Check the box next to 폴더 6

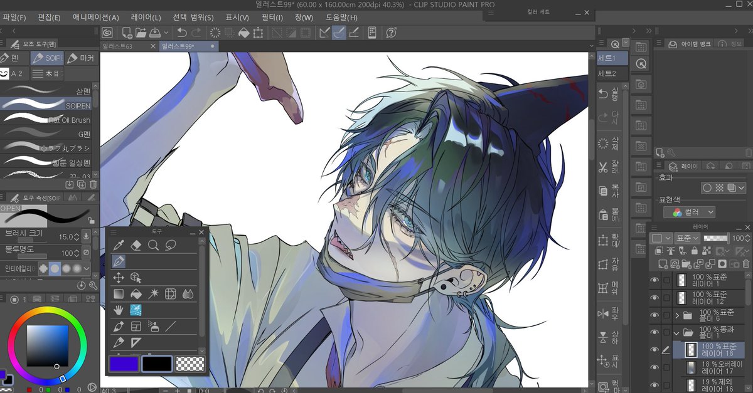pyautogui.click(x=666, y=315)
